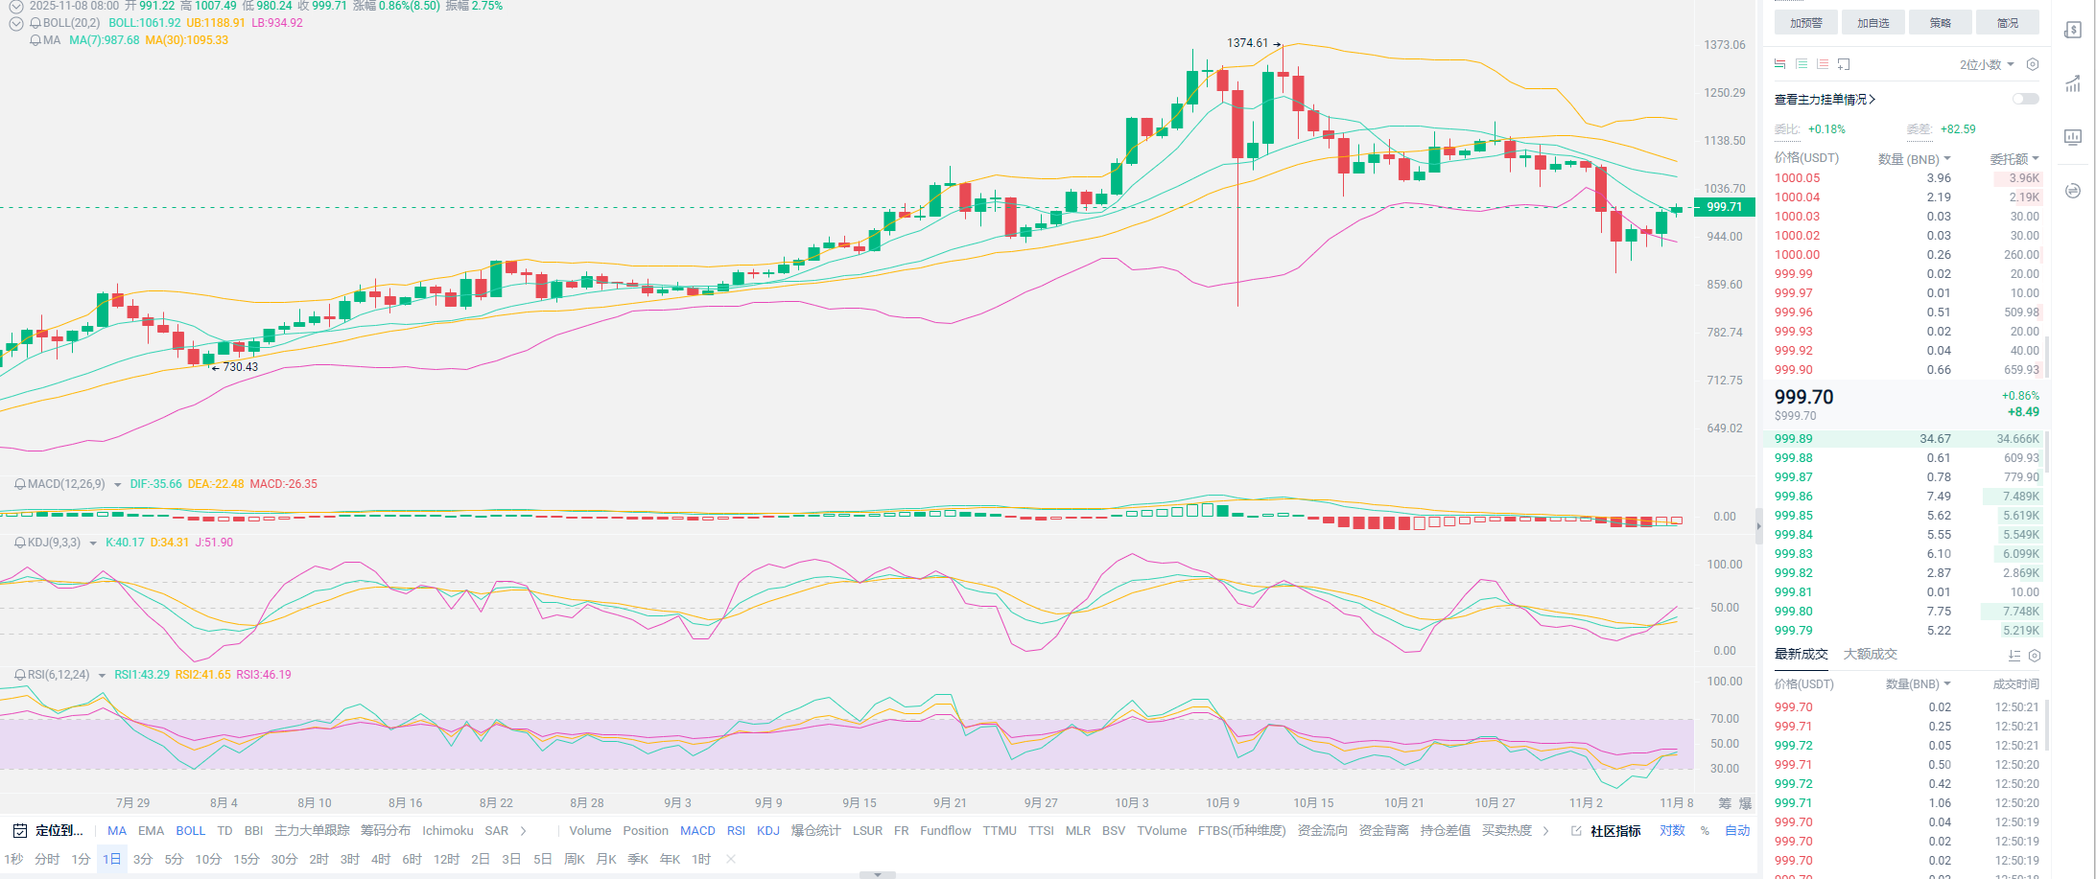
Task: Click the 999.71 current price axis label
Action: [1724, 207]
